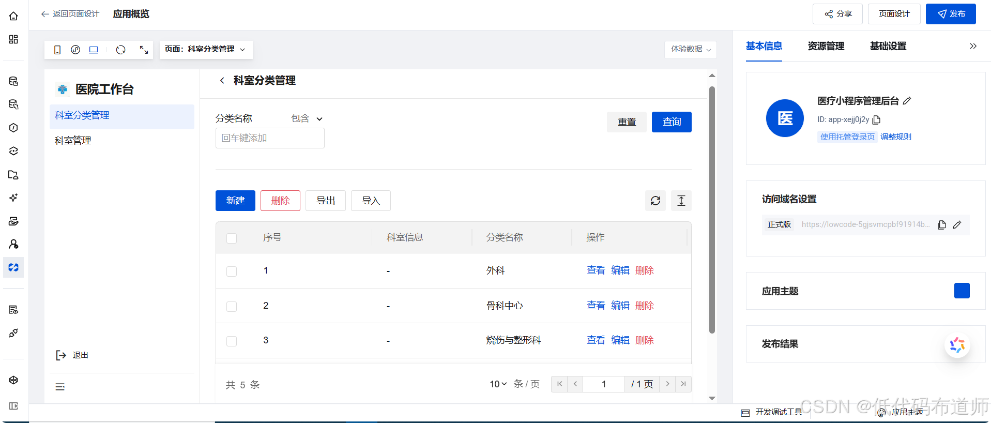Open the apps grid icon in sidebar
This screenshot has width=991, height=423.
tap(13, 39)
